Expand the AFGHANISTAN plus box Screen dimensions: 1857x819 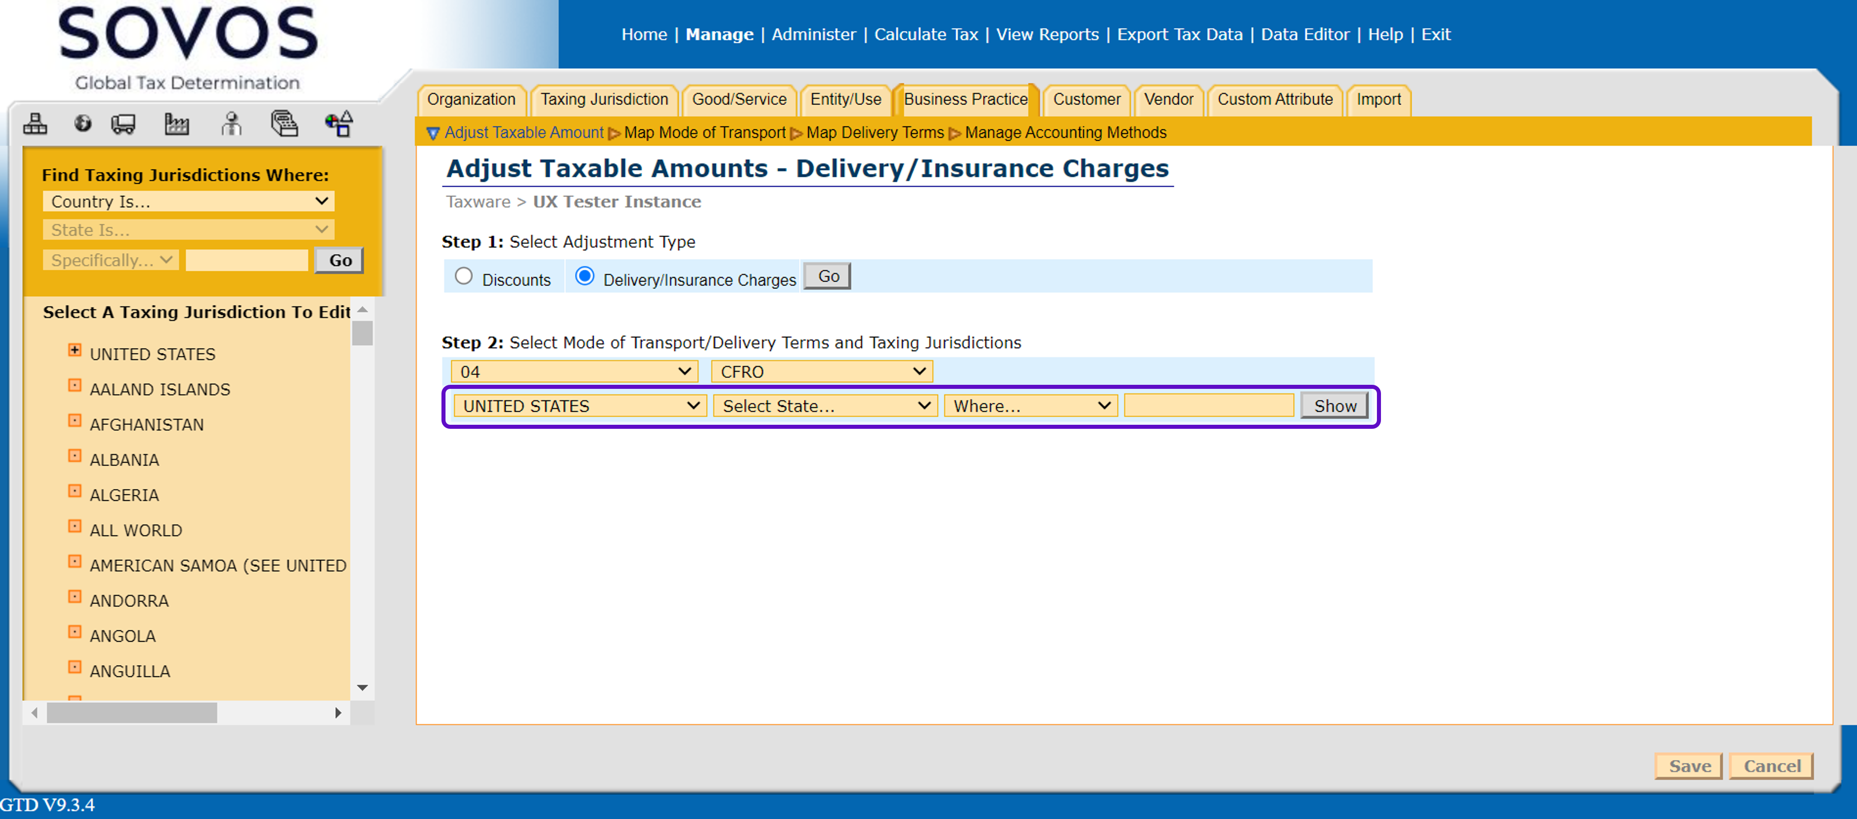[74, 420]
